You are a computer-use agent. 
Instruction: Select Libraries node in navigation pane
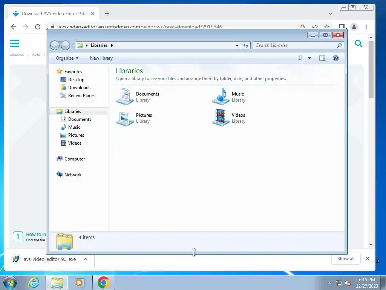point(73,111)
